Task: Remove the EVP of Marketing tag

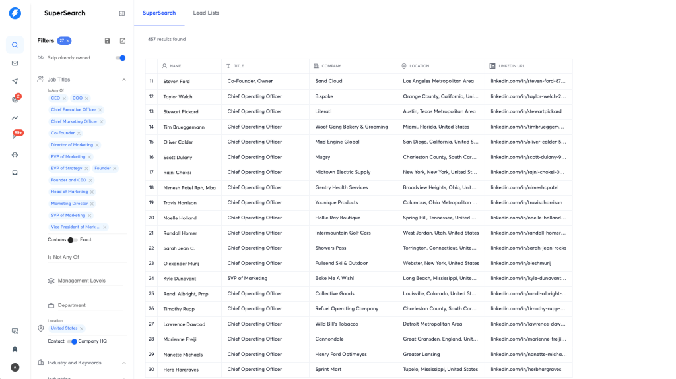Action: (90, 157)
